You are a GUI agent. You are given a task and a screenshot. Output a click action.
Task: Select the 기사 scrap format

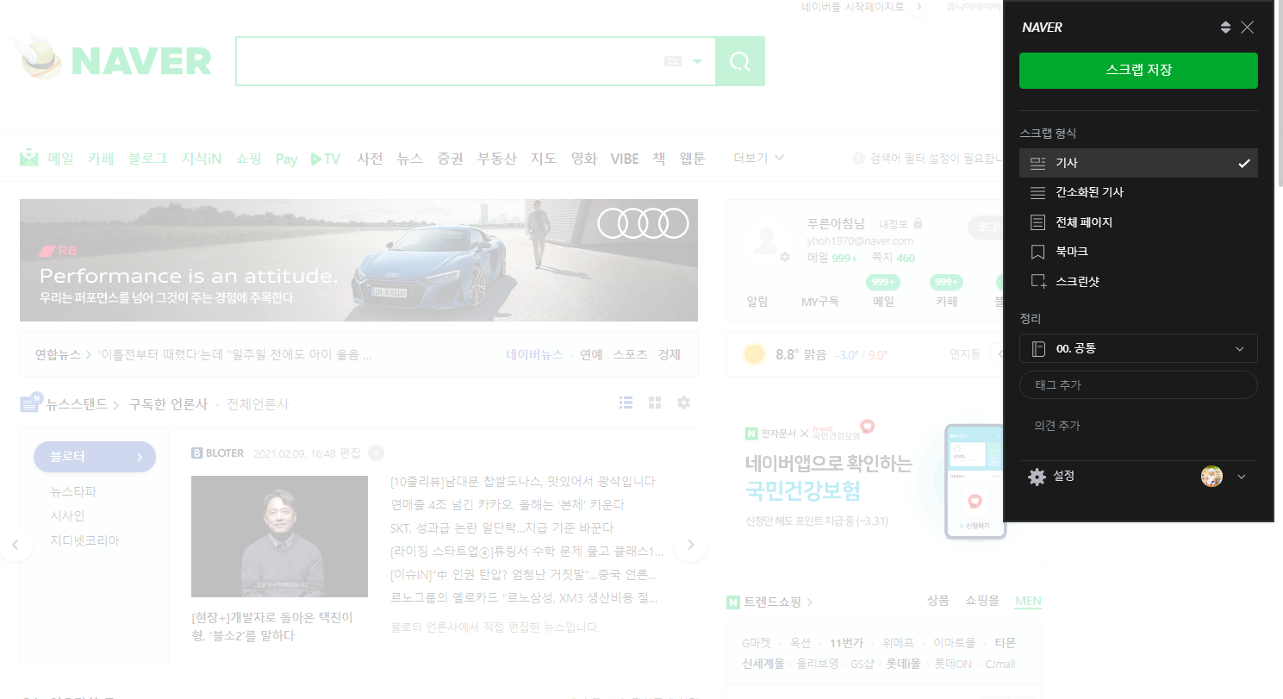coord(1138,163)
